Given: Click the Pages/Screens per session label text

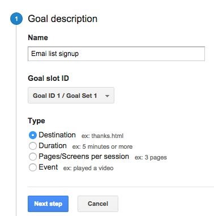Looking at the screenshot, I should [x=84, y=157].
